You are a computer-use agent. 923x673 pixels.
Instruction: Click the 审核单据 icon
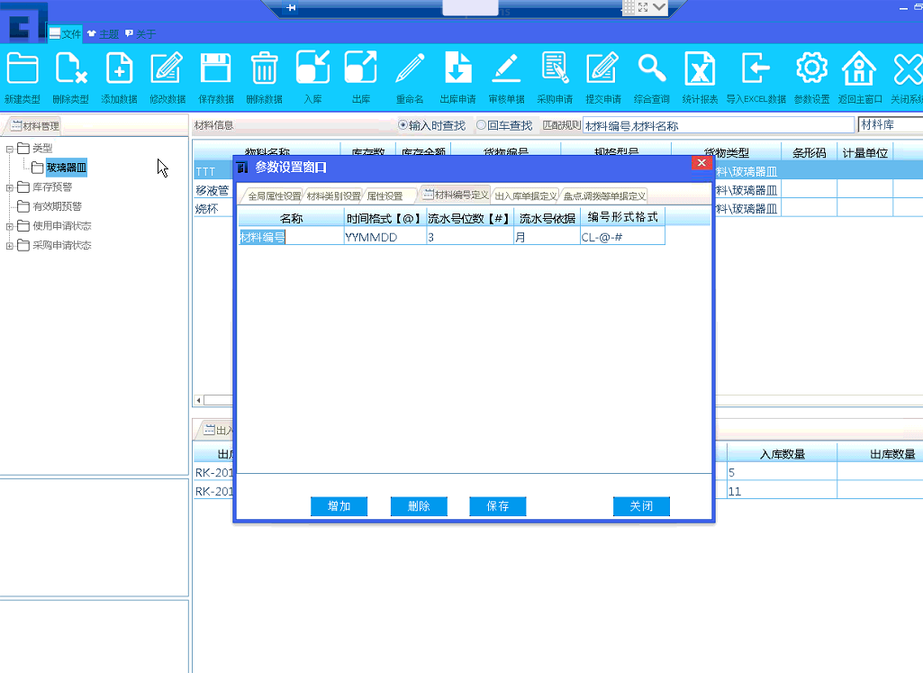click(506, 68)
